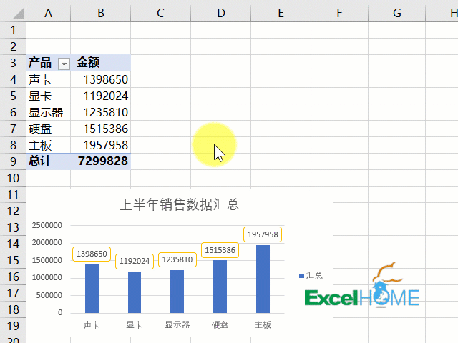Screen dimensions: 458x343
Task: Select cell containing 声卡 in pivot table
Action: click(48, 79)
